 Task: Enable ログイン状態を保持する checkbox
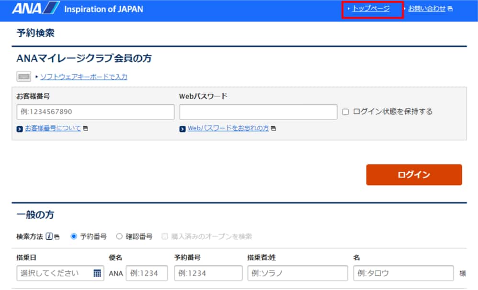(345, 112)
